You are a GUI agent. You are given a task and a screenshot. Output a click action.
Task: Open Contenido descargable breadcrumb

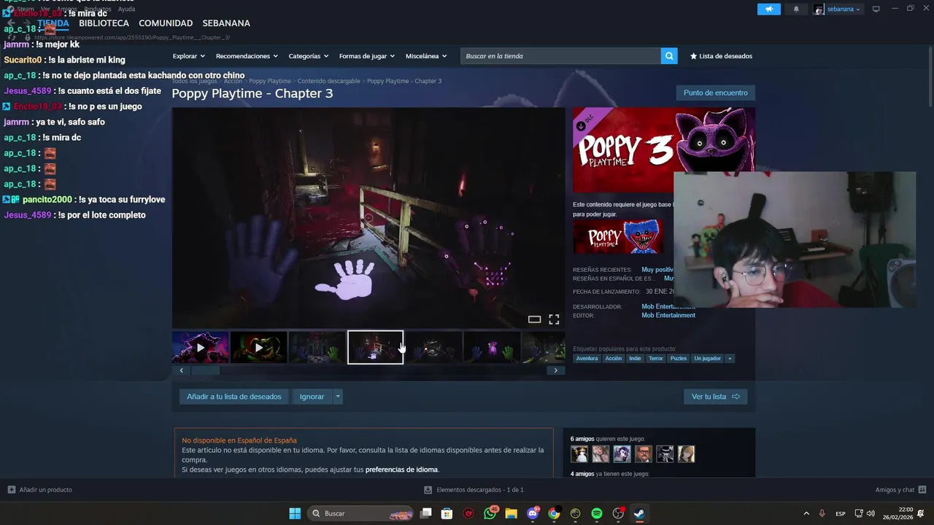pos(328,81)
